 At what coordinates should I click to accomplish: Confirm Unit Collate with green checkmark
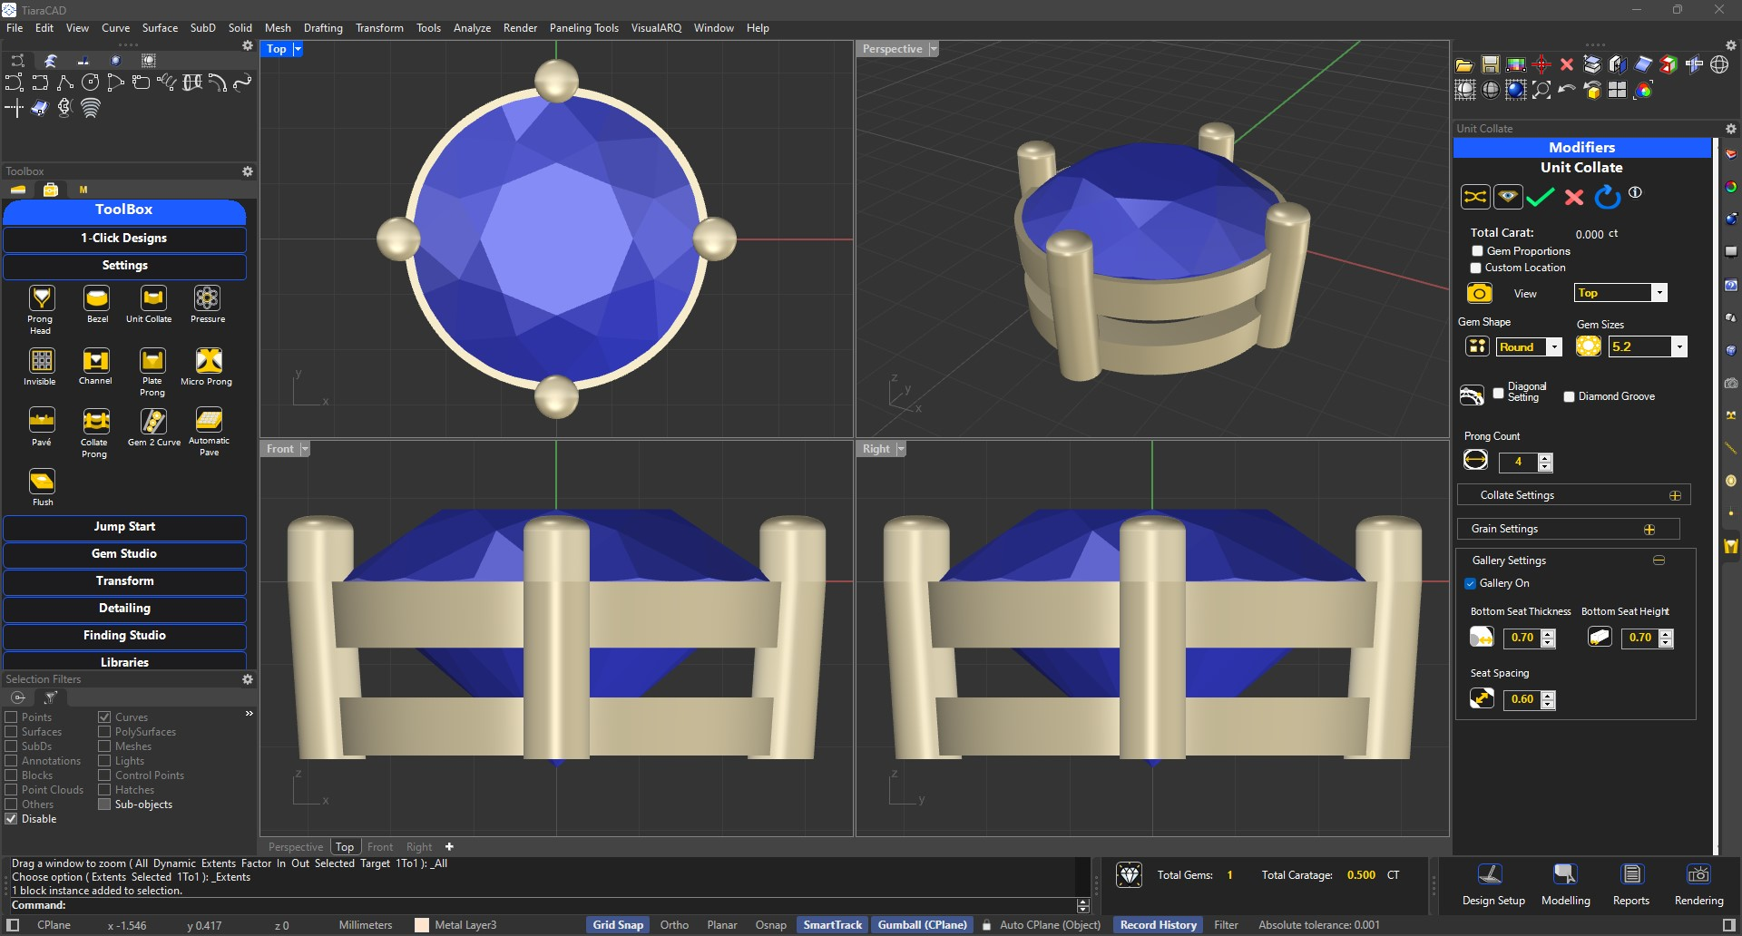[1540, 197]
